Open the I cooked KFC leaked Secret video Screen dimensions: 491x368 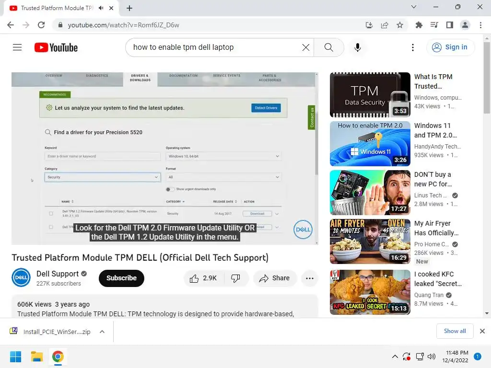[x=370, y=292]
